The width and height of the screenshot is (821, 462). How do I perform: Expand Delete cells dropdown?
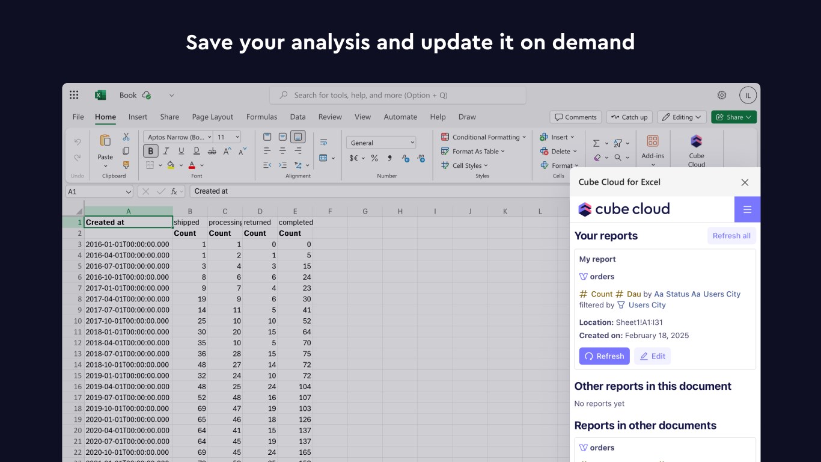[x=575, y=152]
